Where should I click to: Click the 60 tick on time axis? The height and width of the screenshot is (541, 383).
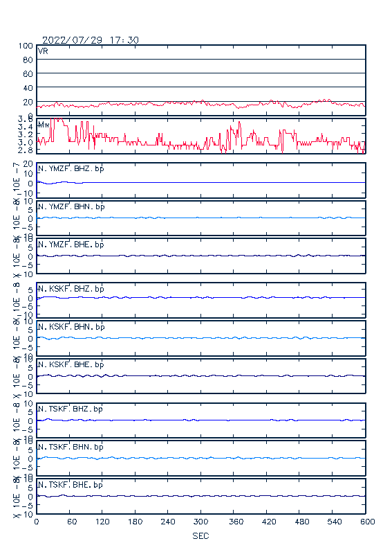[x=72, y=522]
